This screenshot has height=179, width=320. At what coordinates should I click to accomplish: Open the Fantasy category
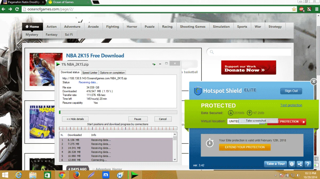(52, 34)
